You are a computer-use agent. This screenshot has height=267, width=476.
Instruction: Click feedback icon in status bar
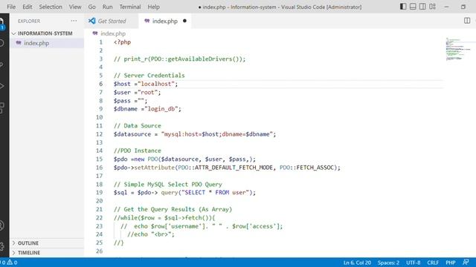pos(466,262)
